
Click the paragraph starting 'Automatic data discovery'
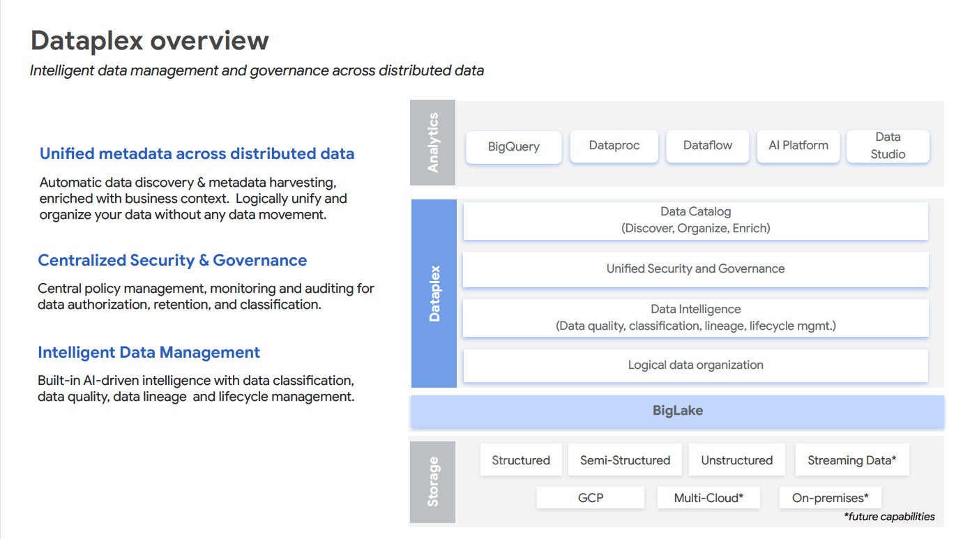tap(193, 199)
